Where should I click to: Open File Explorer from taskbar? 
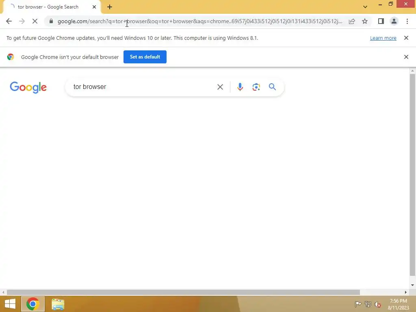(58, 304)
